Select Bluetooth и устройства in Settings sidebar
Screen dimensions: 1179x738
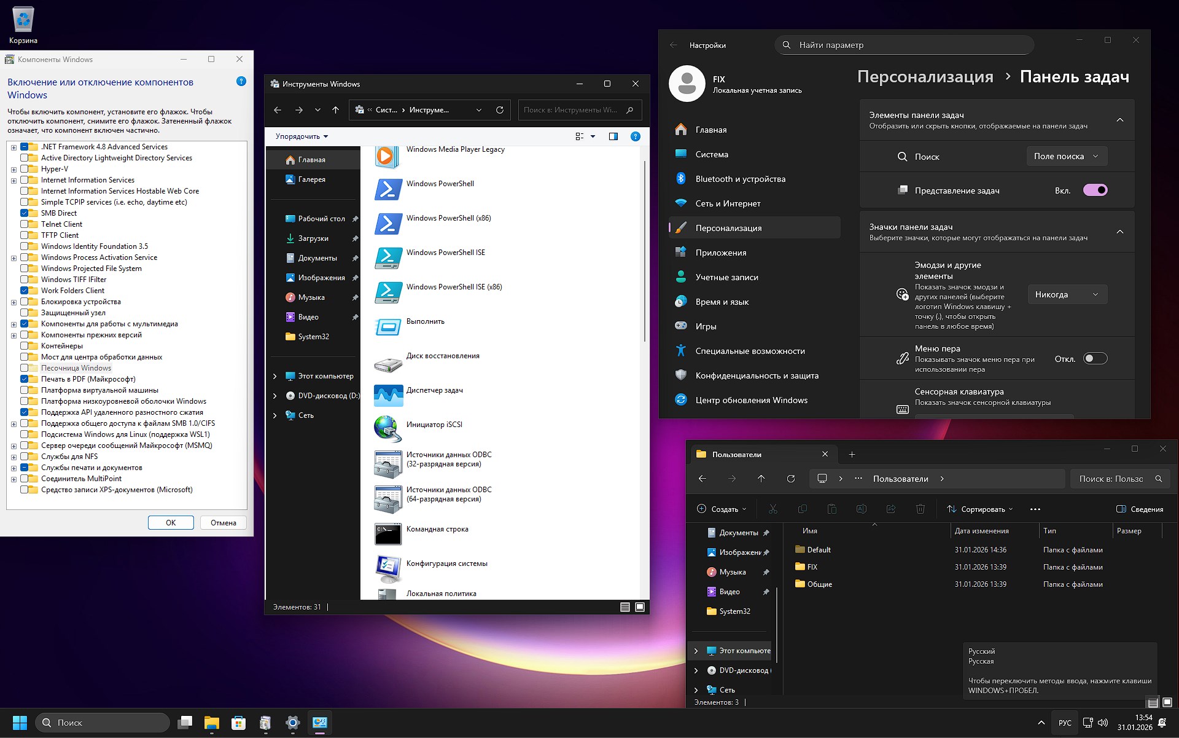[x=740, y=179]
